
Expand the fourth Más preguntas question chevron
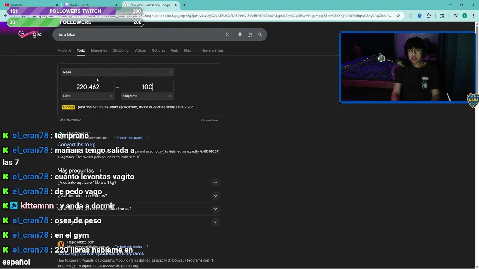pyautogui.click(x=215, y=222)
